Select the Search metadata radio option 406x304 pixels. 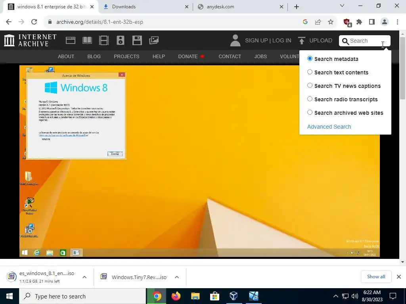(310, 59)
